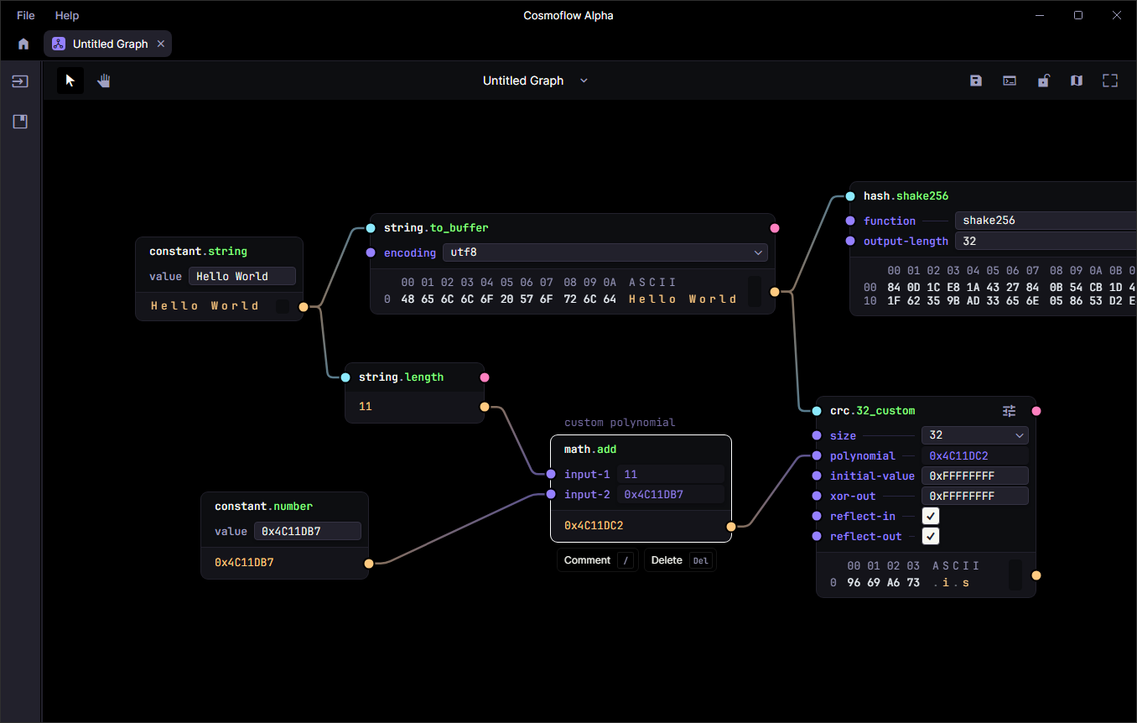Viewport: 1137px width, 723px height.
Task: Select the pointer cursor tool
Action: [x=70, y=81]
